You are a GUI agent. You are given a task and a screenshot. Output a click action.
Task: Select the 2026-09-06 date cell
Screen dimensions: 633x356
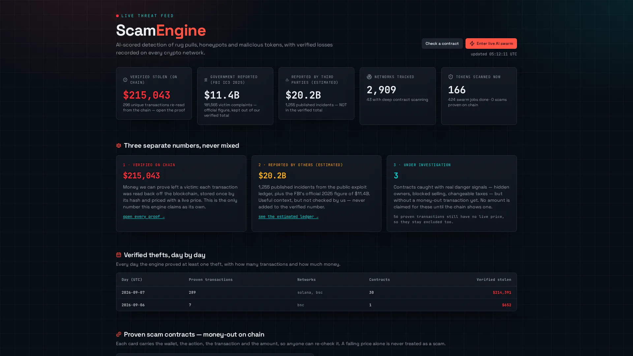click(133, 305)
